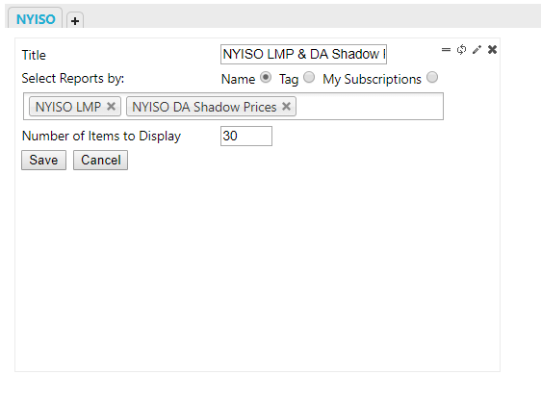Focus the Title text field
This screenshot has width=541, height=400.
pos(303,54)
